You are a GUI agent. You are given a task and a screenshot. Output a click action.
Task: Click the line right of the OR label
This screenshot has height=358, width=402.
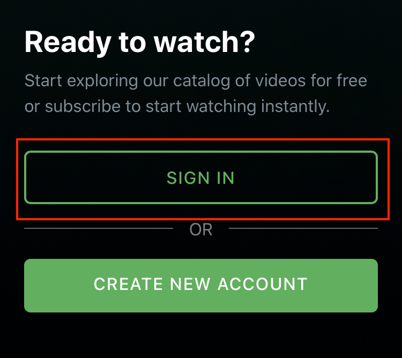(303, 228)
